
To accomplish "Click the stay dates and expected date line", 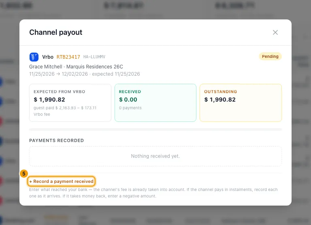I will [x=85, y=74].
